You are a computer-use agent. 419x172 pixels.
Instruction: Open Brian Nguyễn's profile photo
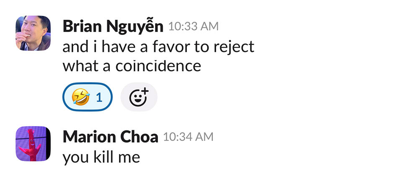coord(33,33)
